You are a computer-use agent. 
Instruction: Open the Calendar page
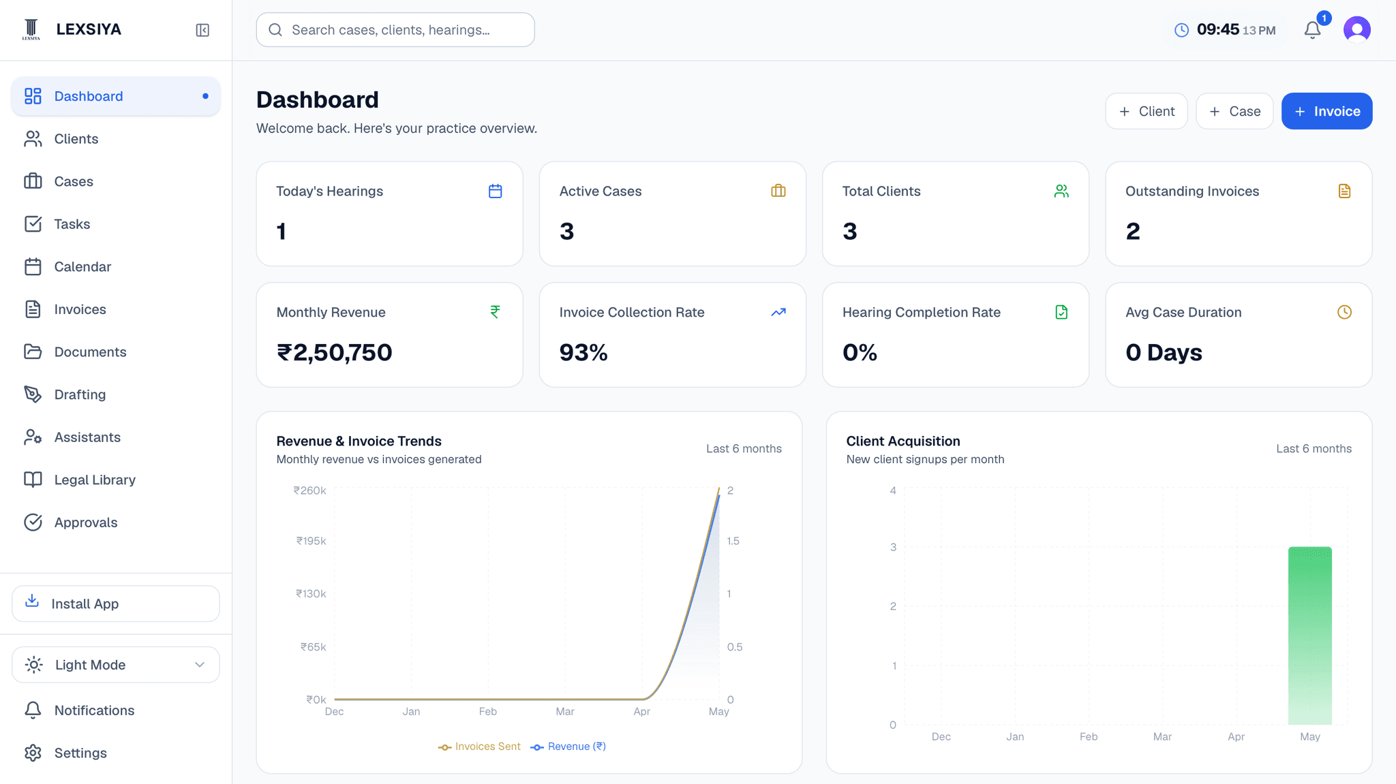point(116,266)
